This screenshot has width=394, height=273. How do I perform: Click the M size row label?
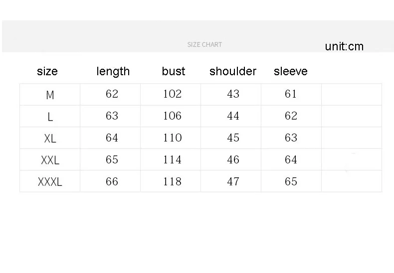pos(50,95)
